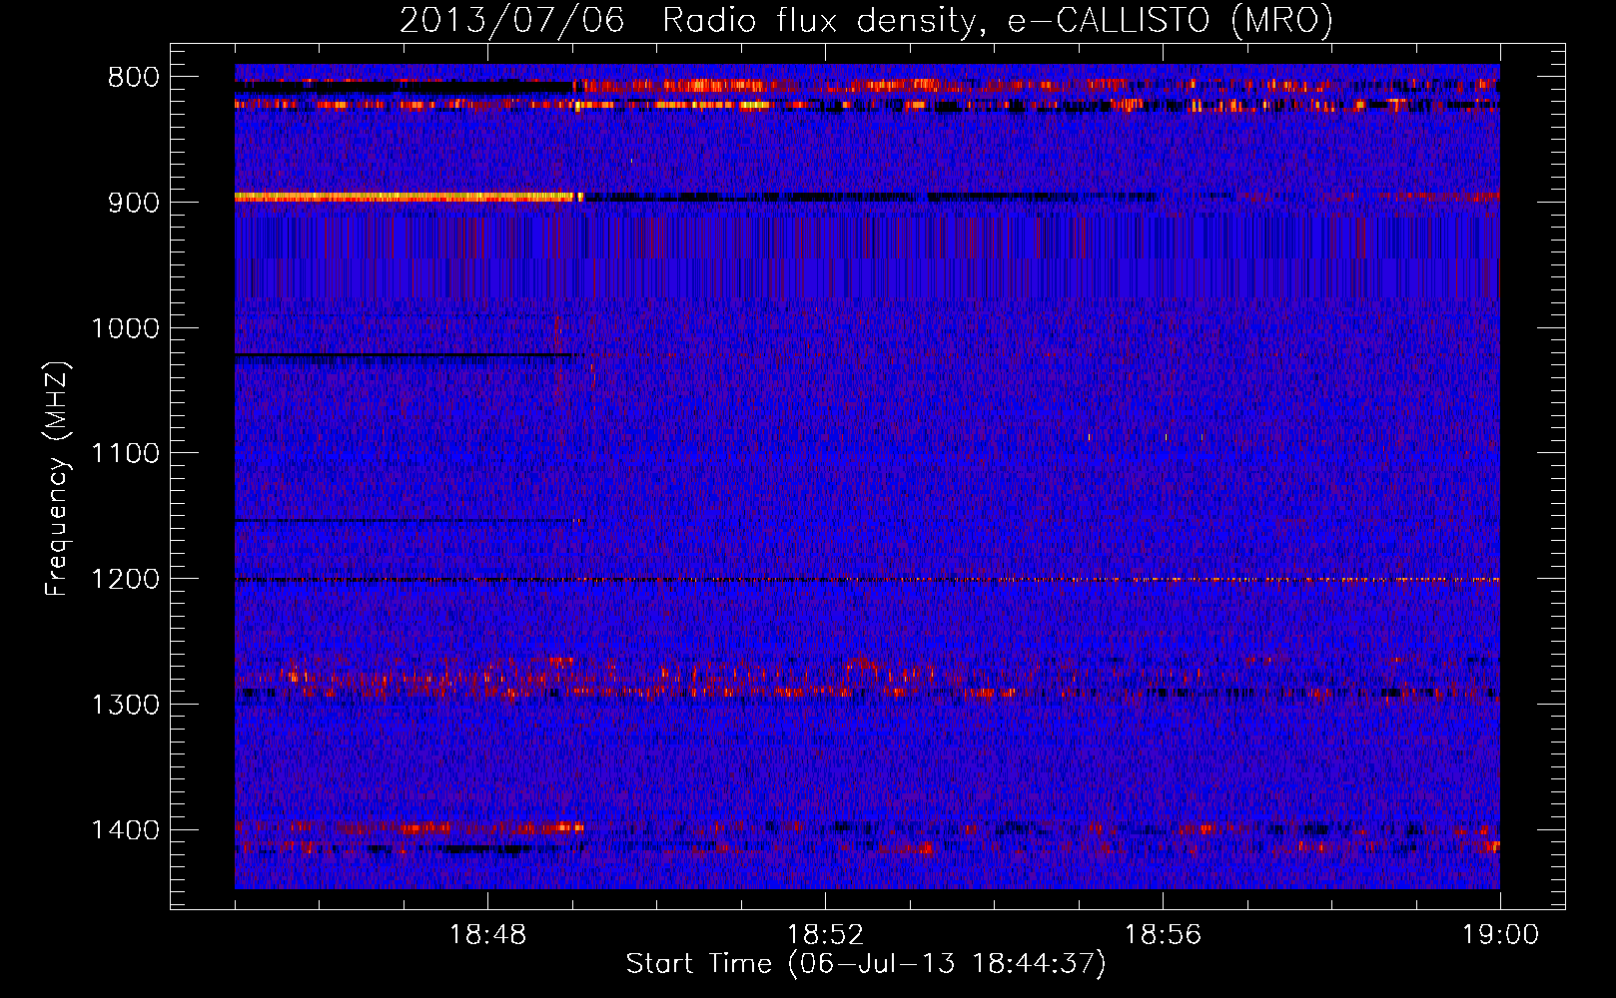Click the 1100 frequency tick label
The height and width of the screenshot is (998, 1616).
pyautogui.click(x=125, y=453)
